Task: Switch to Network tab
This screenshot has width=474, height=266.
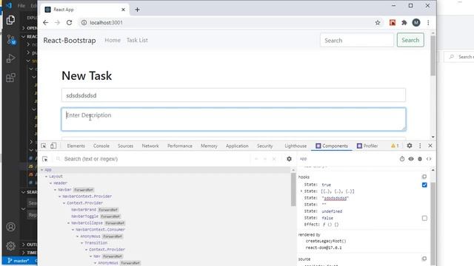Action: click(x=150, y=146)
